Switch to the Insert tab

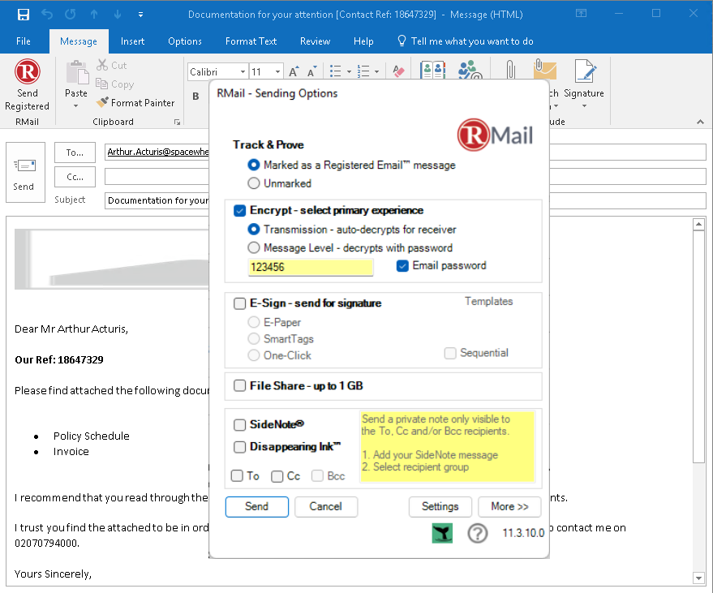click(x=132, y=41)
